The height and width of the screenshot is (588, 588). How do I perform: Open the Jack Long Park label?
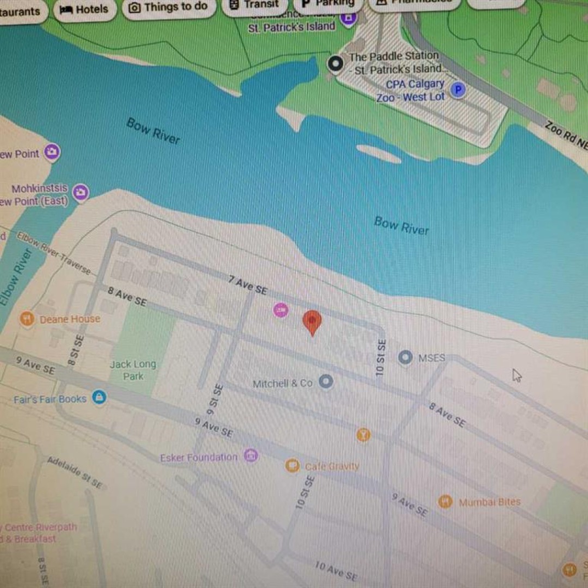coord(133,370)
